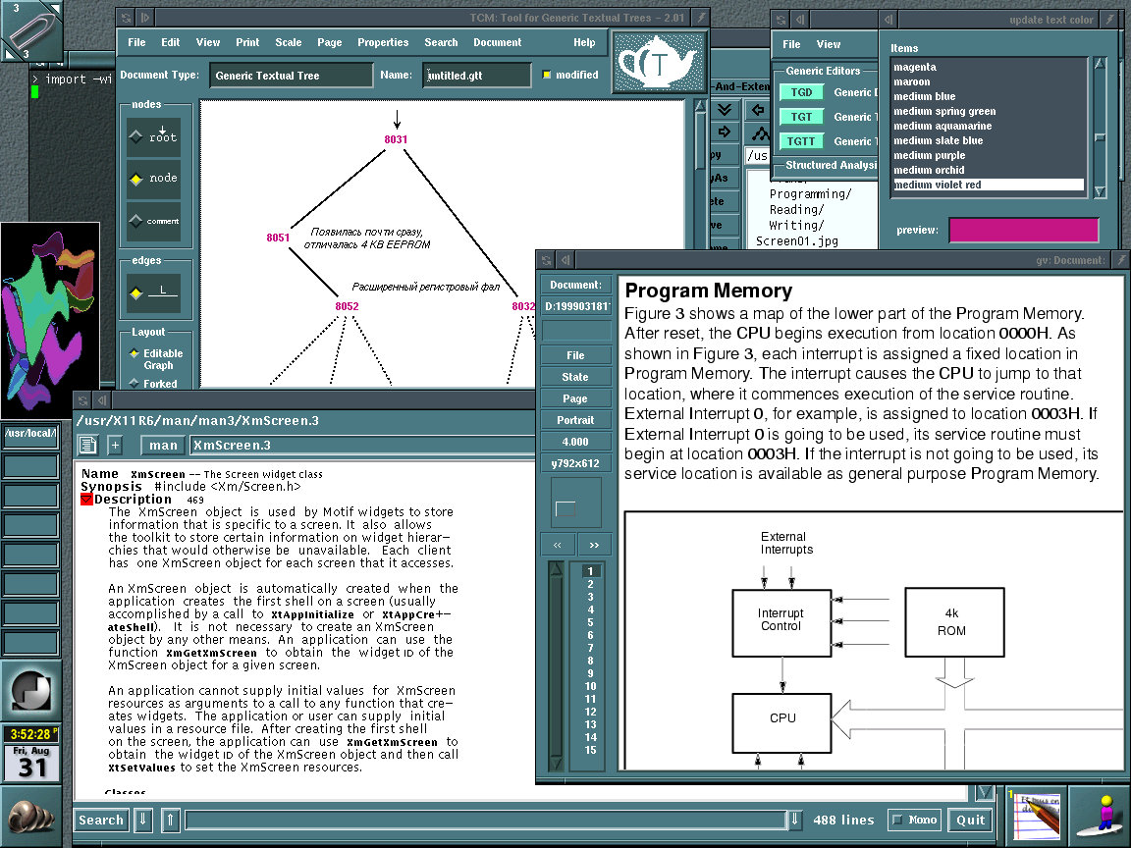Go to next page with >> in gv
The height and width of the screenshot is (848, 1131).
coord(594,545)
